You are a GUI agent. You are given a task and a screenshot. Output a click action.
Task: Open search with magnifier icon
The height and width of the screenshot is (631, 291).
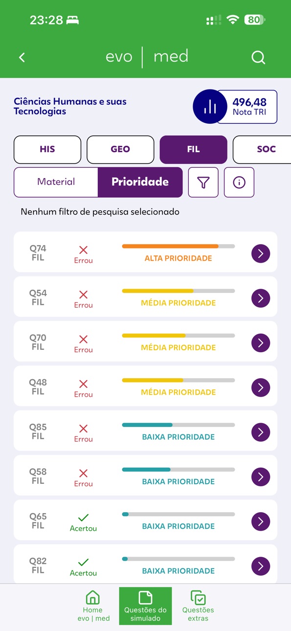pyautogui.click(x=258, y=57)
